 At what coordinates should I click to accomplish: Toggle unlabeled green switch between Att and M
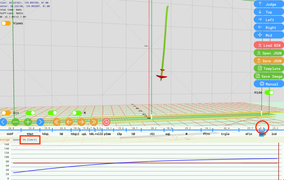(x=52, y=113)
